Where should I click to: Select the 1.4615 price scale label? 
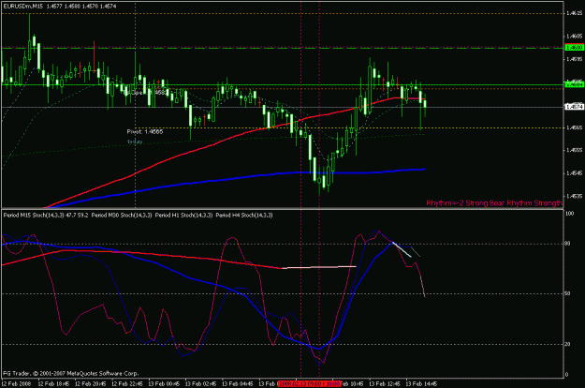tap(575, 13)
